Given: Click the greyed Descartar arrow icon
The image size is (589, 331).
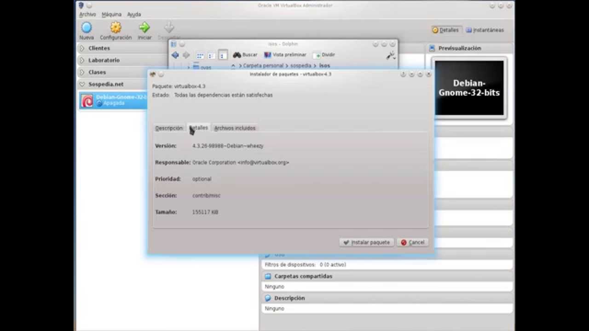Looking at the screenshot, I should 169,27.
